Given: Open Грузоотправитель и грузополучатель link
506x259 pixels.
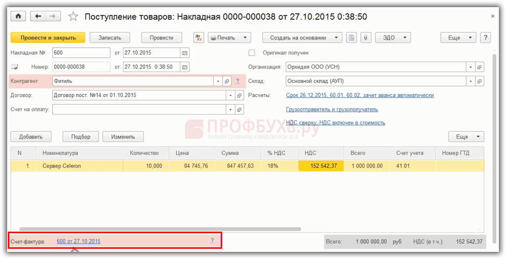Looking at the screenshot, I should pos(332,109).
